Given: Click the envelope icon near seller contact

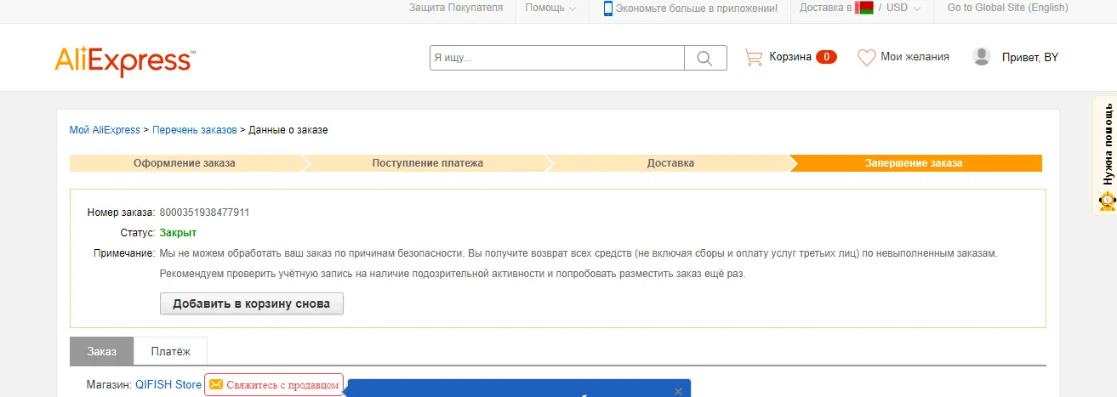Looking at the screenshot, I should coord(216,385).
